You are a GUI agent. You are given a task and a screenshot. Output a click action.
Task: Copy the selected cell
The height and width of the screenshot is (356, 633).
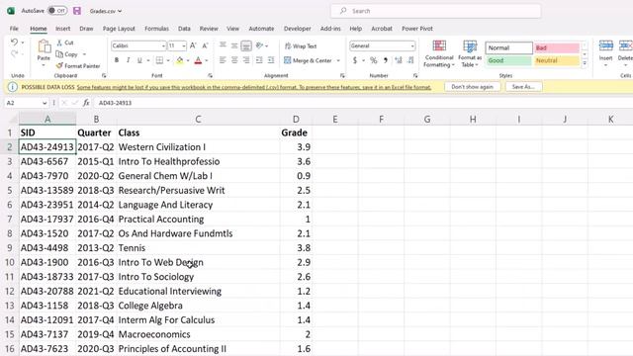(x=67, y=54)
